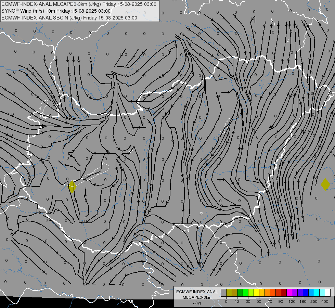Screen dimensions: 335x308
Task: Click the pale cyan swatch left of tick 400
Action: pos(322,293)
